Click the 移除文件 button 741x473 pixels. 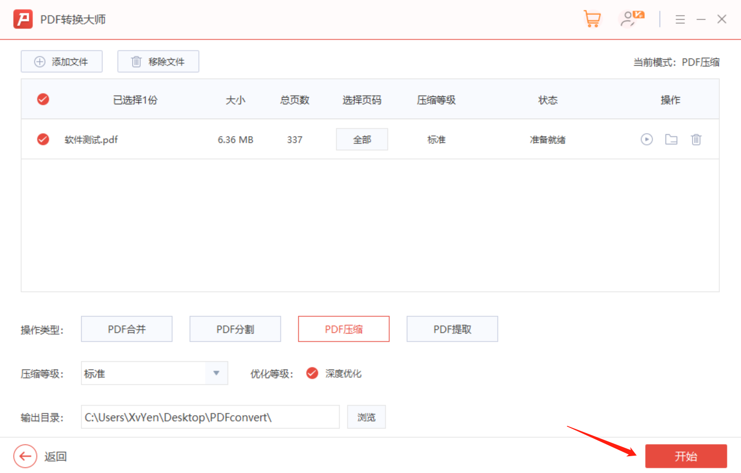point(158,61)
